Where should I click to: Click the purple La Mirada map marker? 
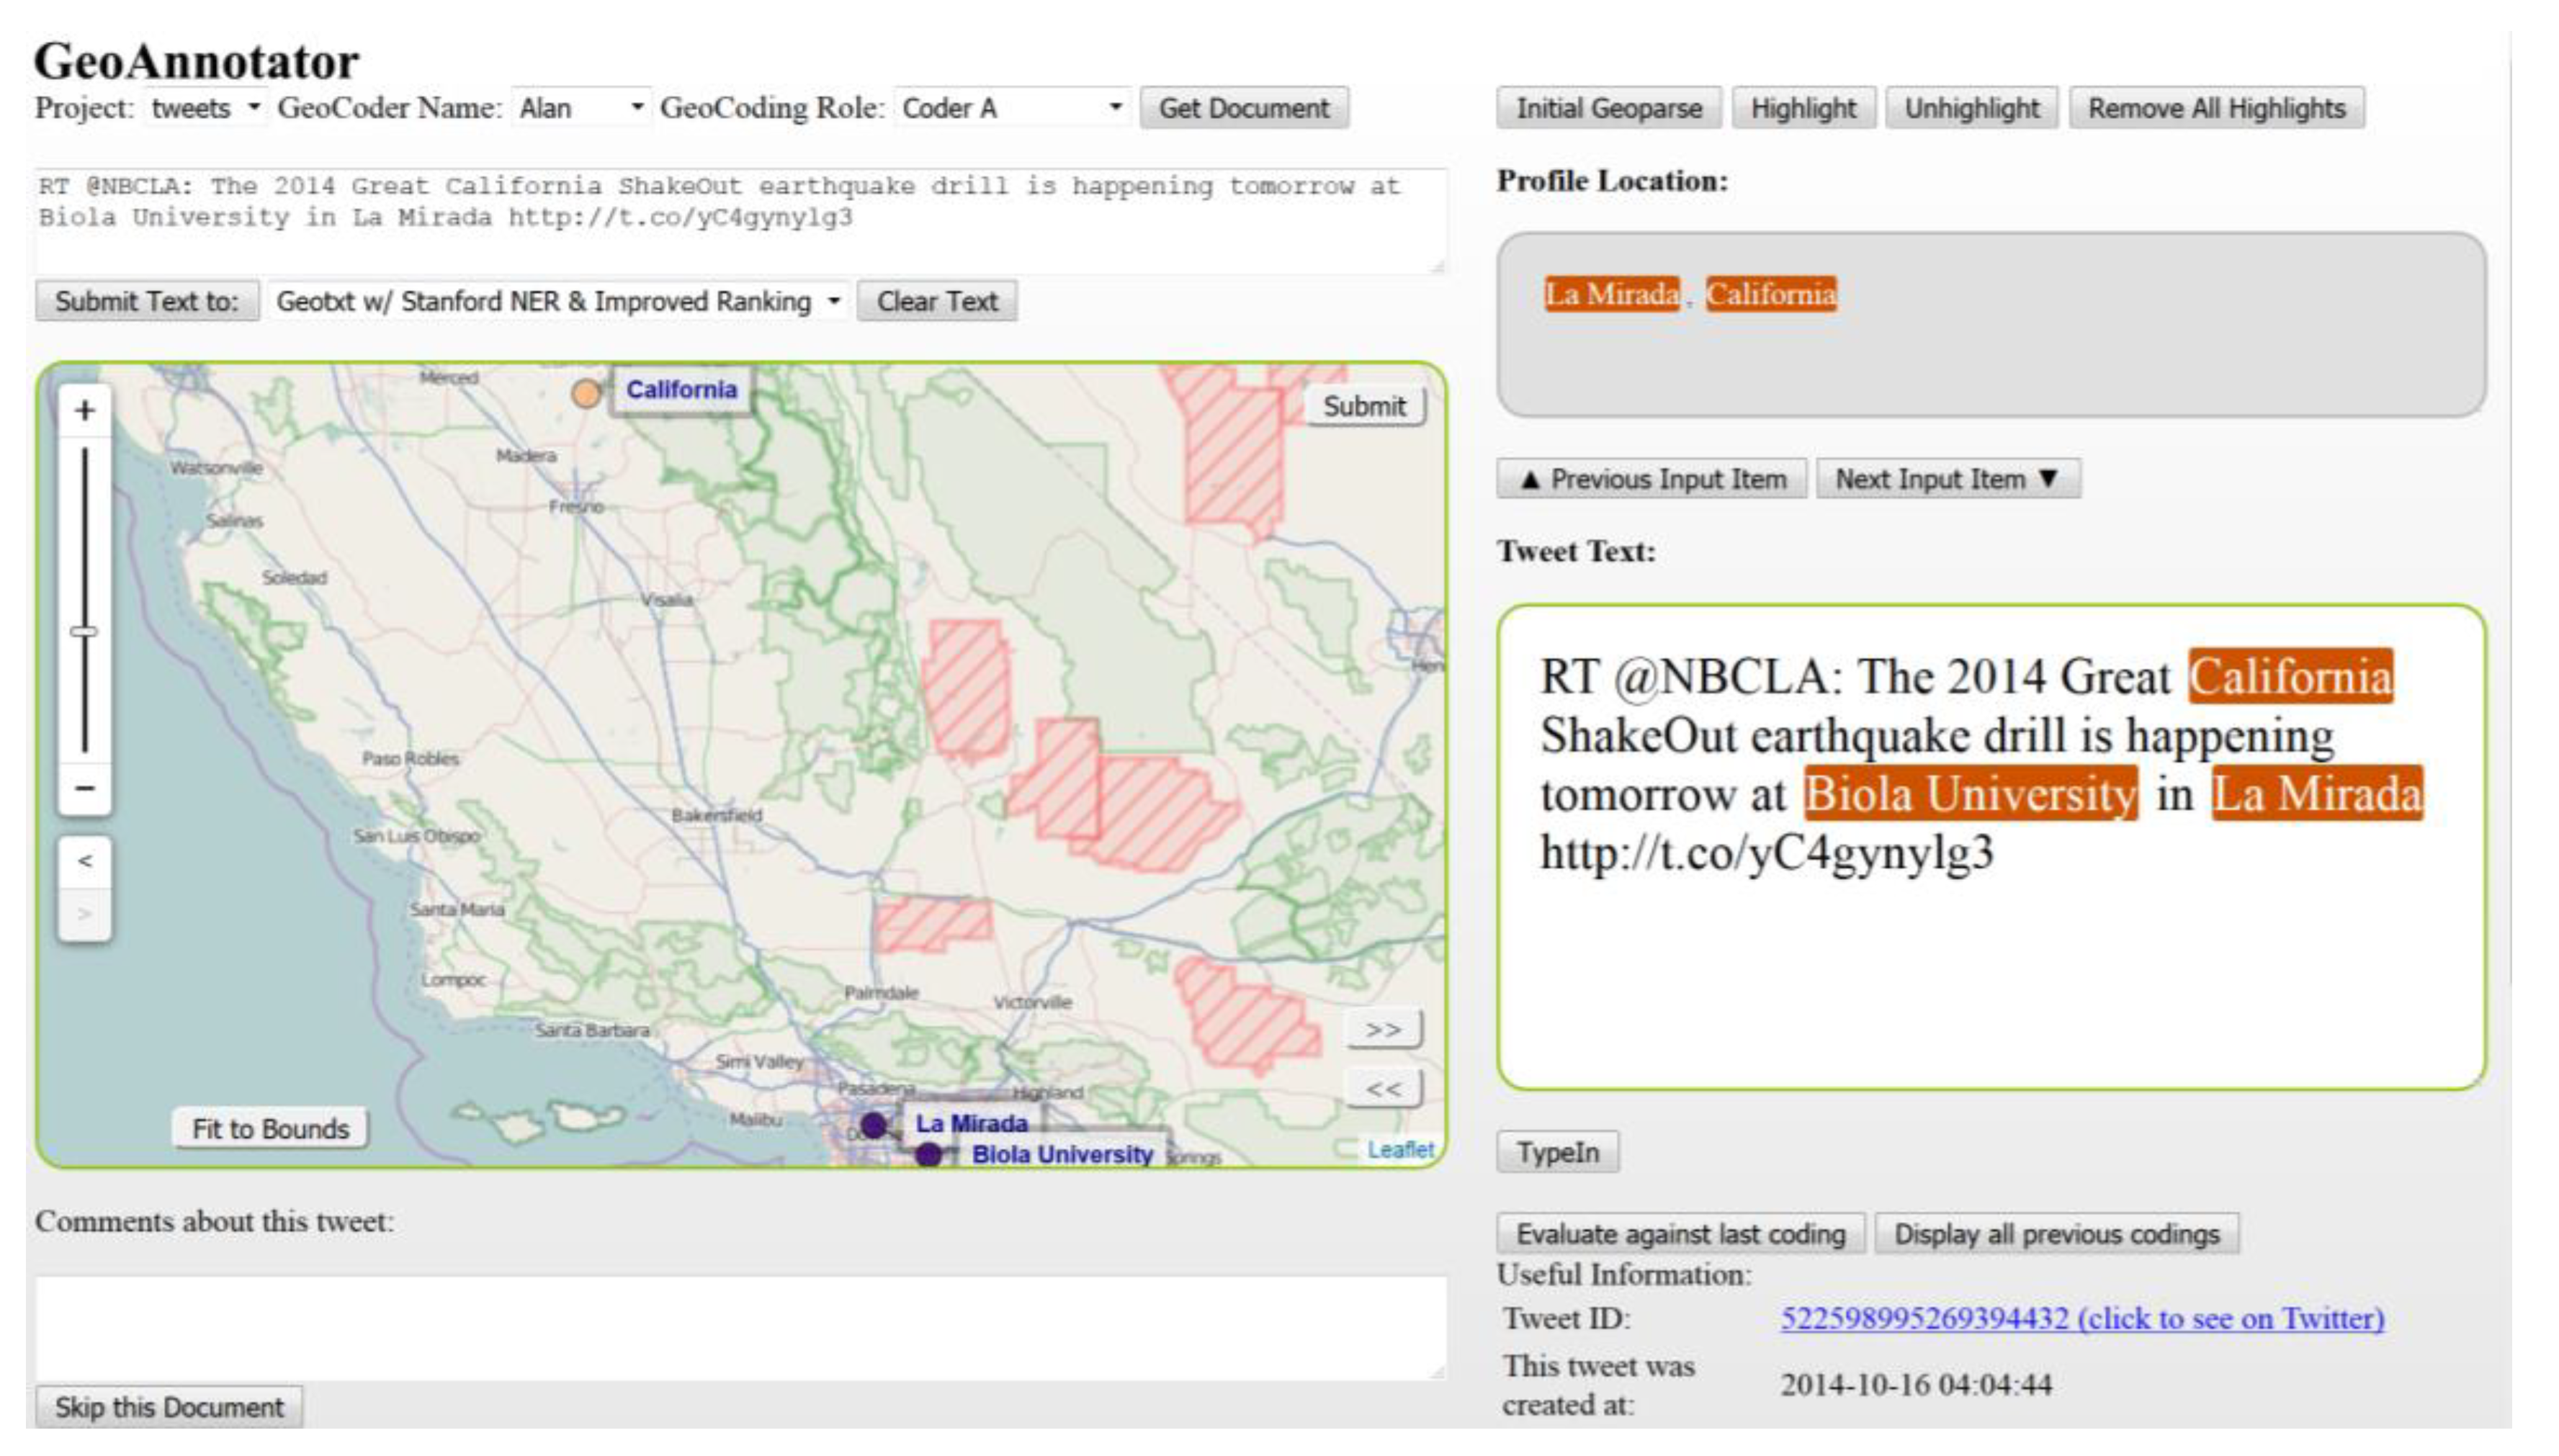click(873, 1125)
